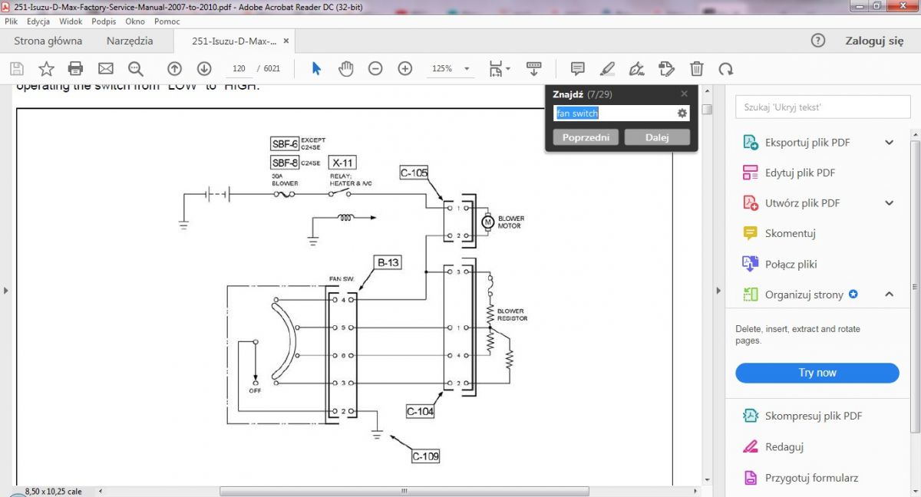Open the Podpis menu

[104, 21]
